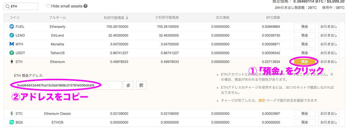Select Ethereum Classic full name text
Viewport: 349px width, 130px height.
click(x=58, y=114)
